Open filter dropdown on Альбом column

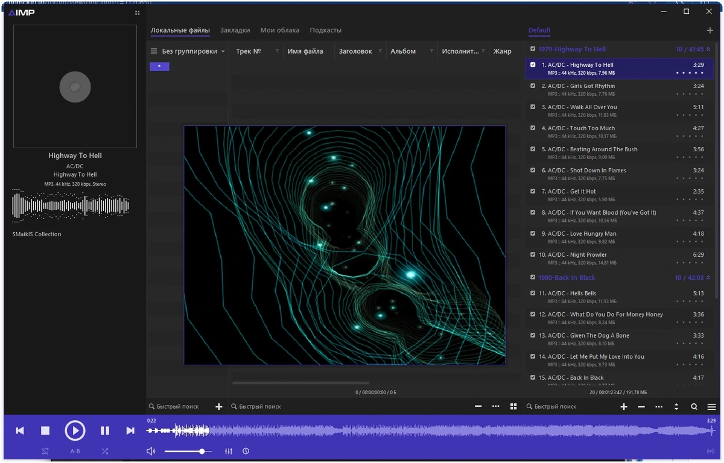[431, 51]
